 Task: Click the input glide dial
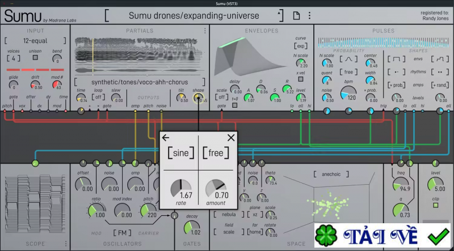coord(13,85)
